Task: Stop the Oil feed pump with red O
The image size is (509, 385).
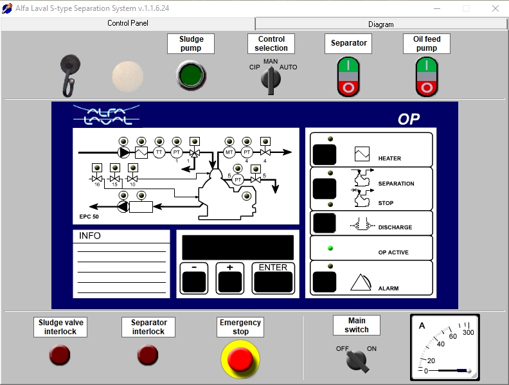Action: pos(427,87)
